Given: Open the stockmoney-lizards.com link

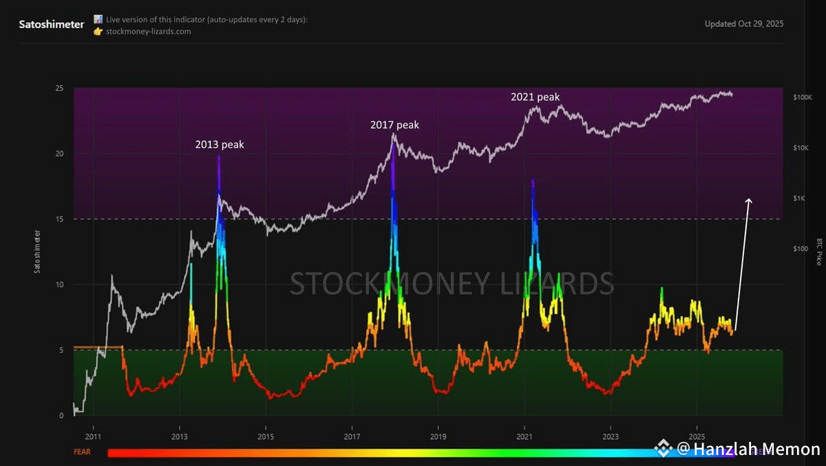Looking at the screenshot, I should pyautogui.click(x=149, y=31).
